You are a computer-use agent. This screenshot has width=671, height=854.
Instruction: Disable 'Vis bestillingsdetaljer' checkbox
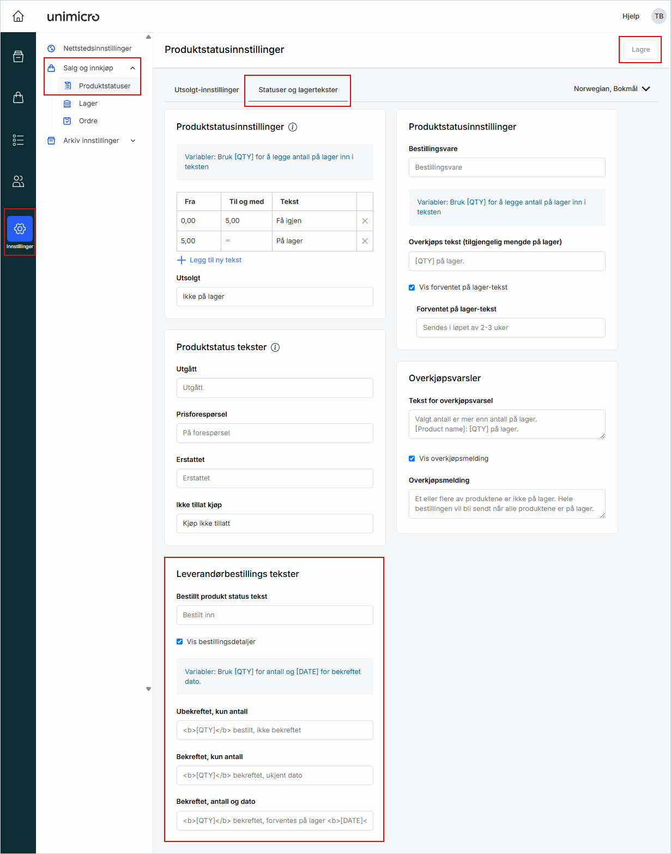[x=180, y=642]
